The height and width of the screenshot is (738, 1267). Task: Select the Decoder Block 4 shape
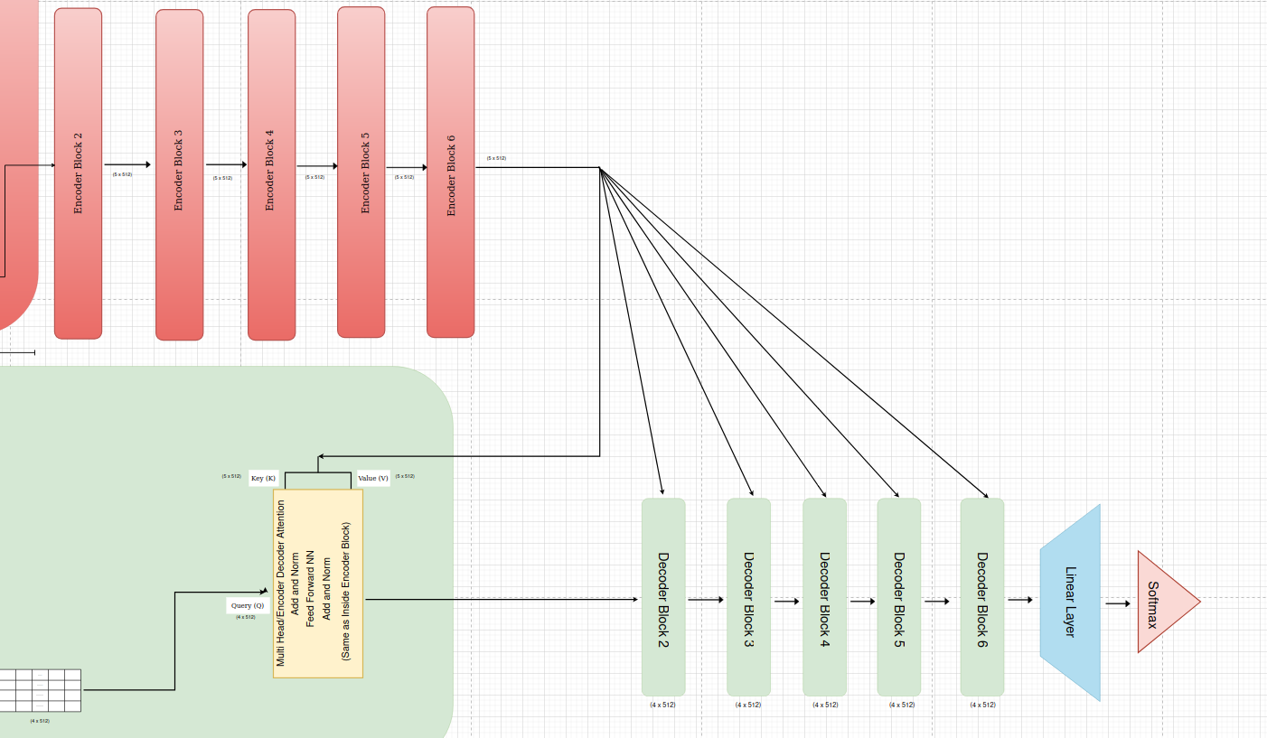[x=824, y=597]
